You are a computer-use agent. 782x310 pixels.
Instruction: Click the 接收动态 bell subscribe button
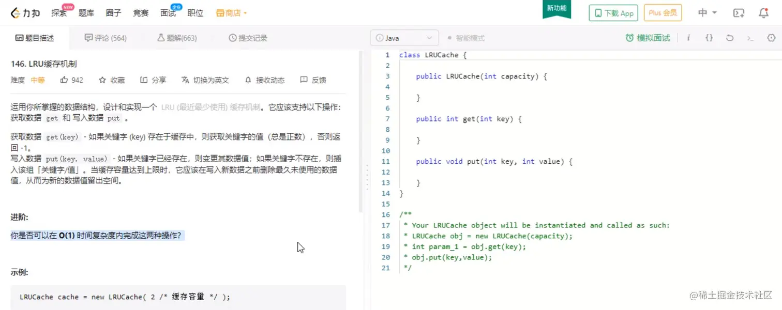(264, 80)
